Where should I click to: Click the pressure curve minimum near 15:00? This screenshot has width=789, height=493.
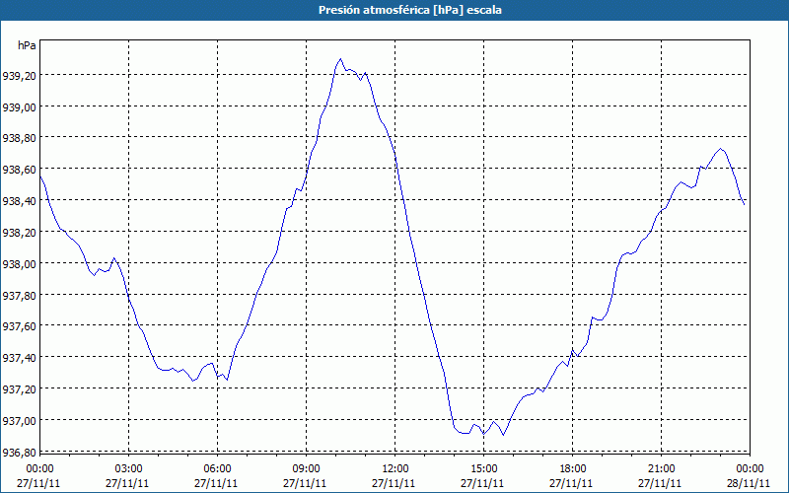tap(503, 435)
